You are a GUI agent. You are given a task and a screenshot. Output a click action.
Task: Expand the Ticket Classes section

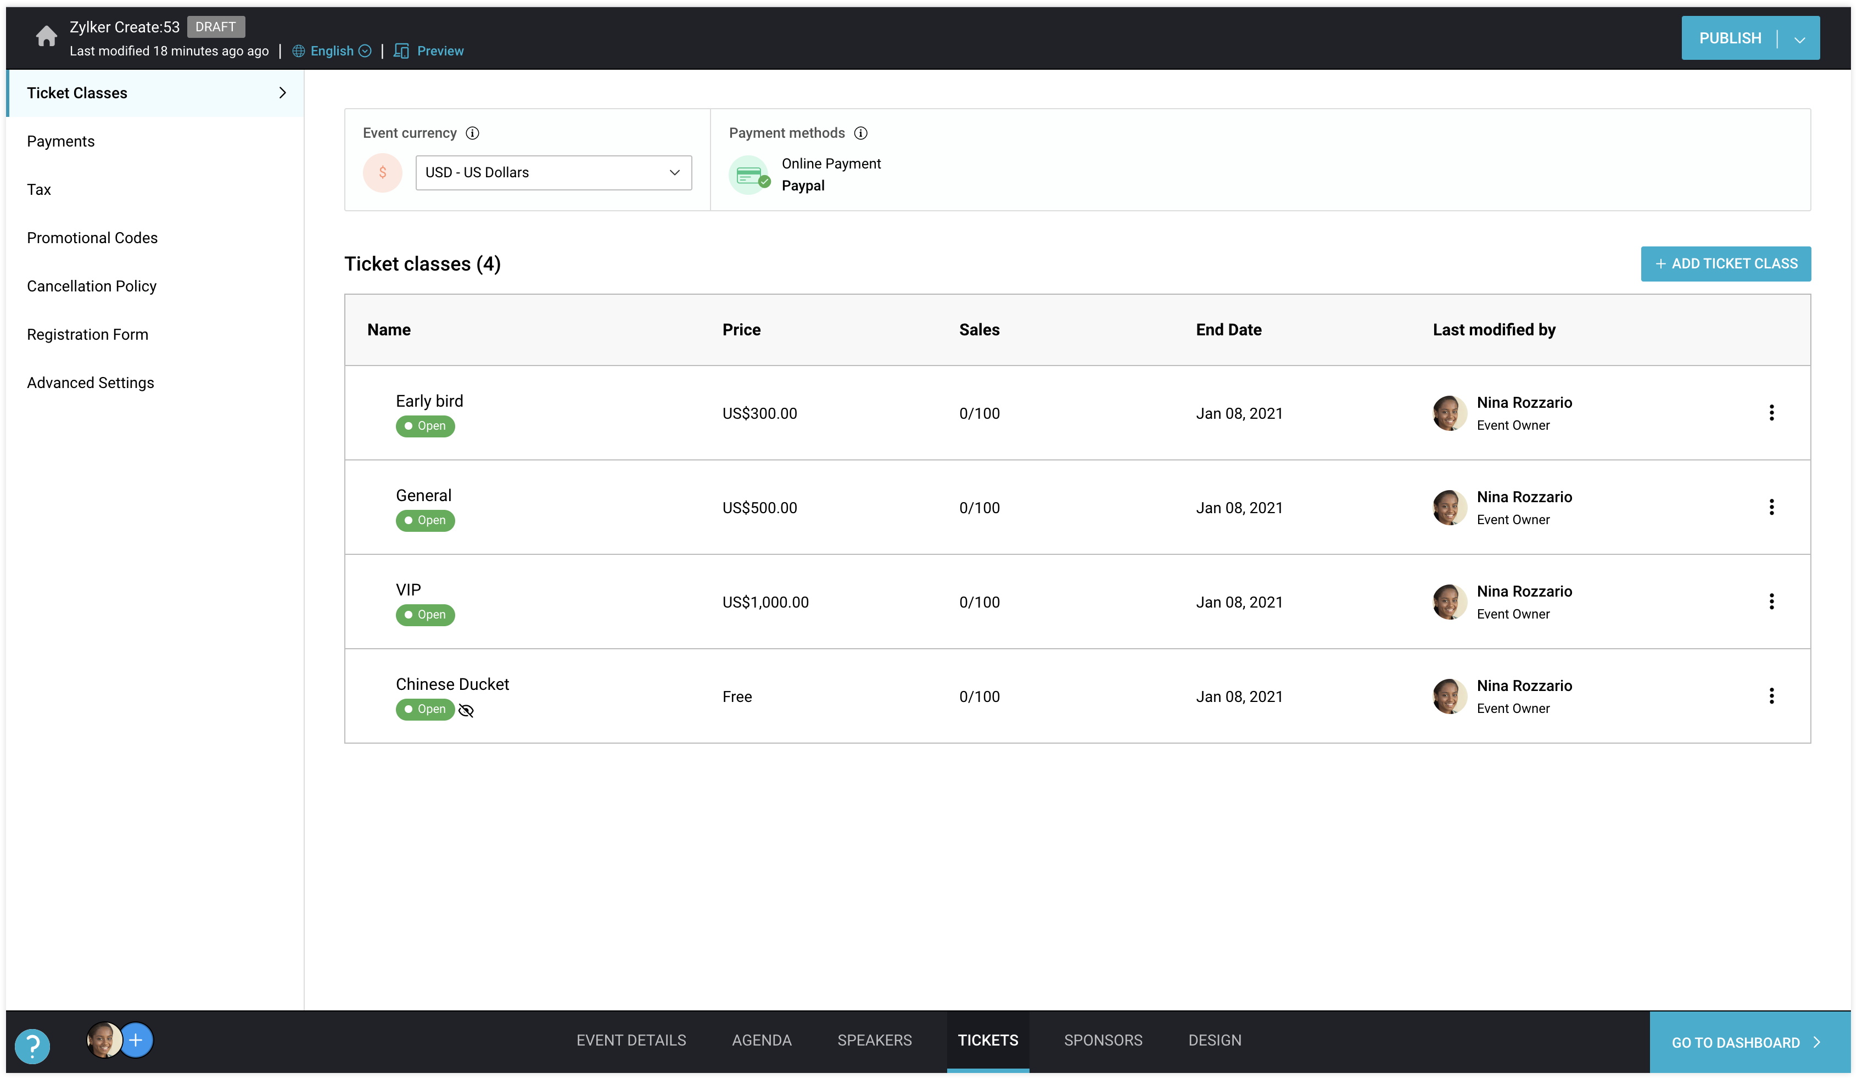[x=282, y=93]
